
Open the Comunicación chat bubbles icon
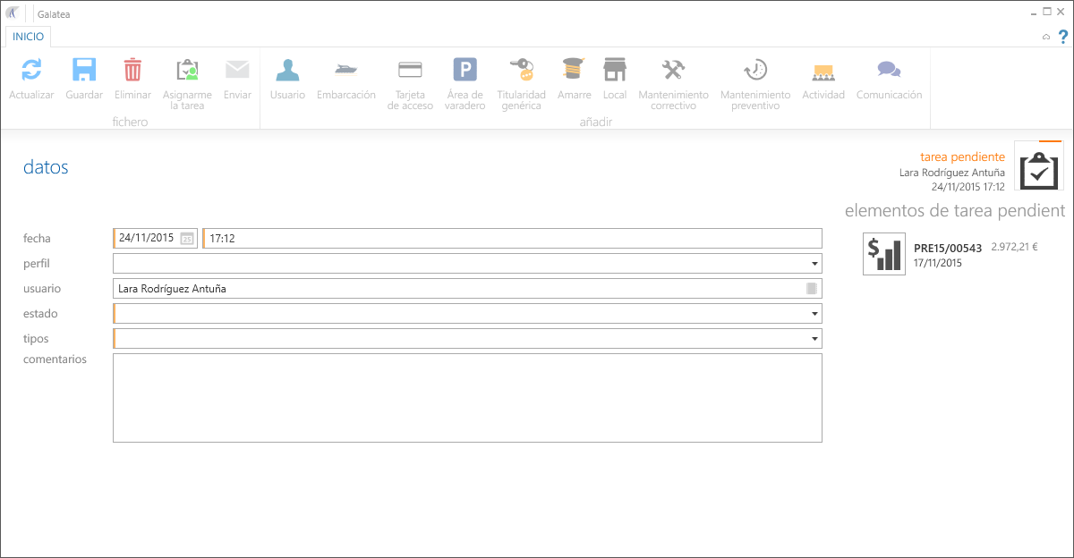(x=889, y=72)
